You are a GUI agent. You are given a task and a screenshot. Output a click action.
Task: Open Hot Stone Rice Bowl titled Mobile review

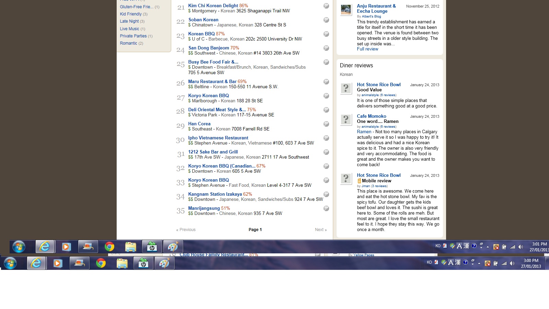tap(379, 175)
